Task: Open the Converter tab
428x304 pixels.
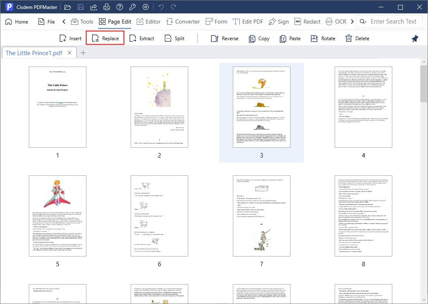Action: tap(183, 22)
